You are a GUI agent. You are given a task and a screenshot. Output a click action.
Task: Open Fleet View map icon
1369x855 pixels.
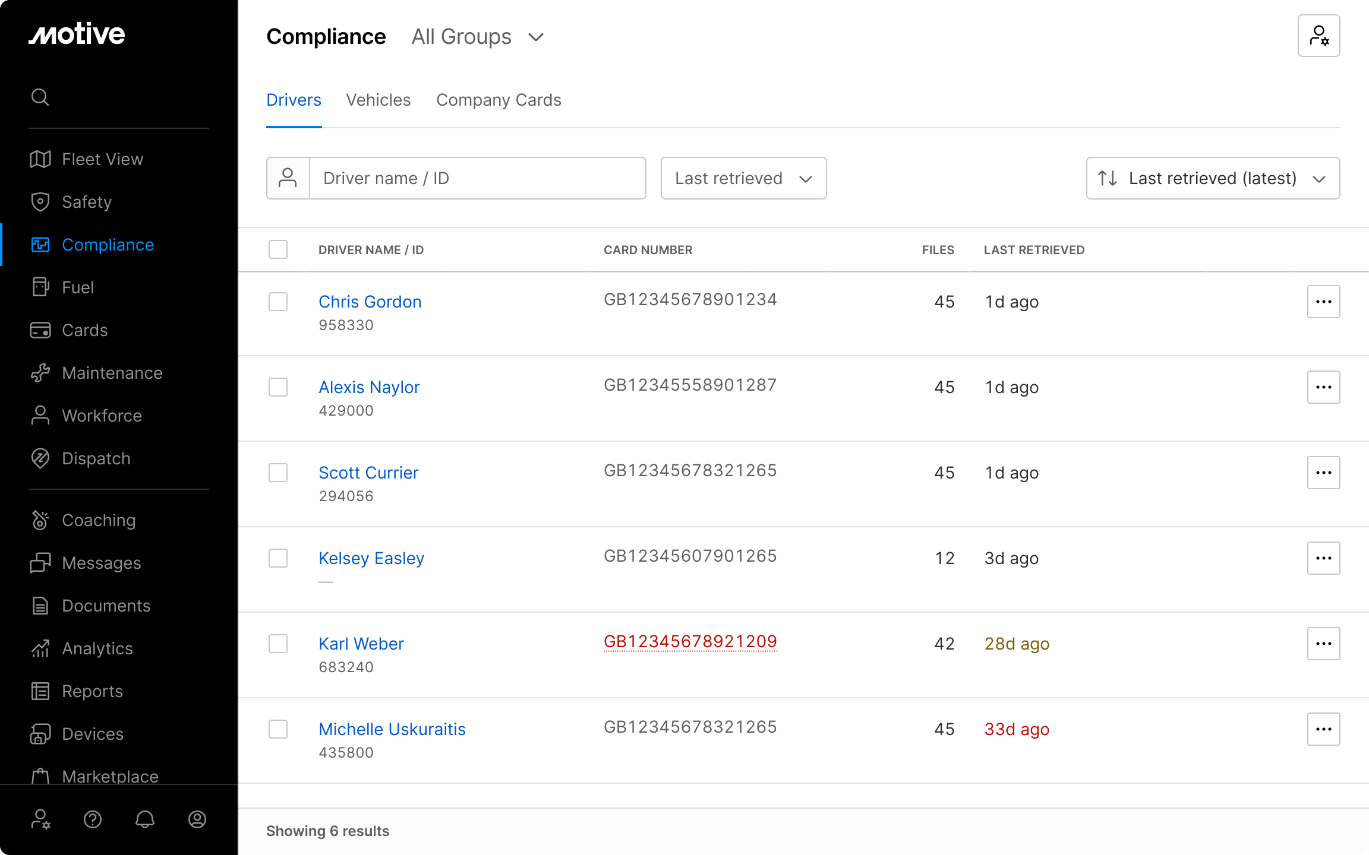40,159
